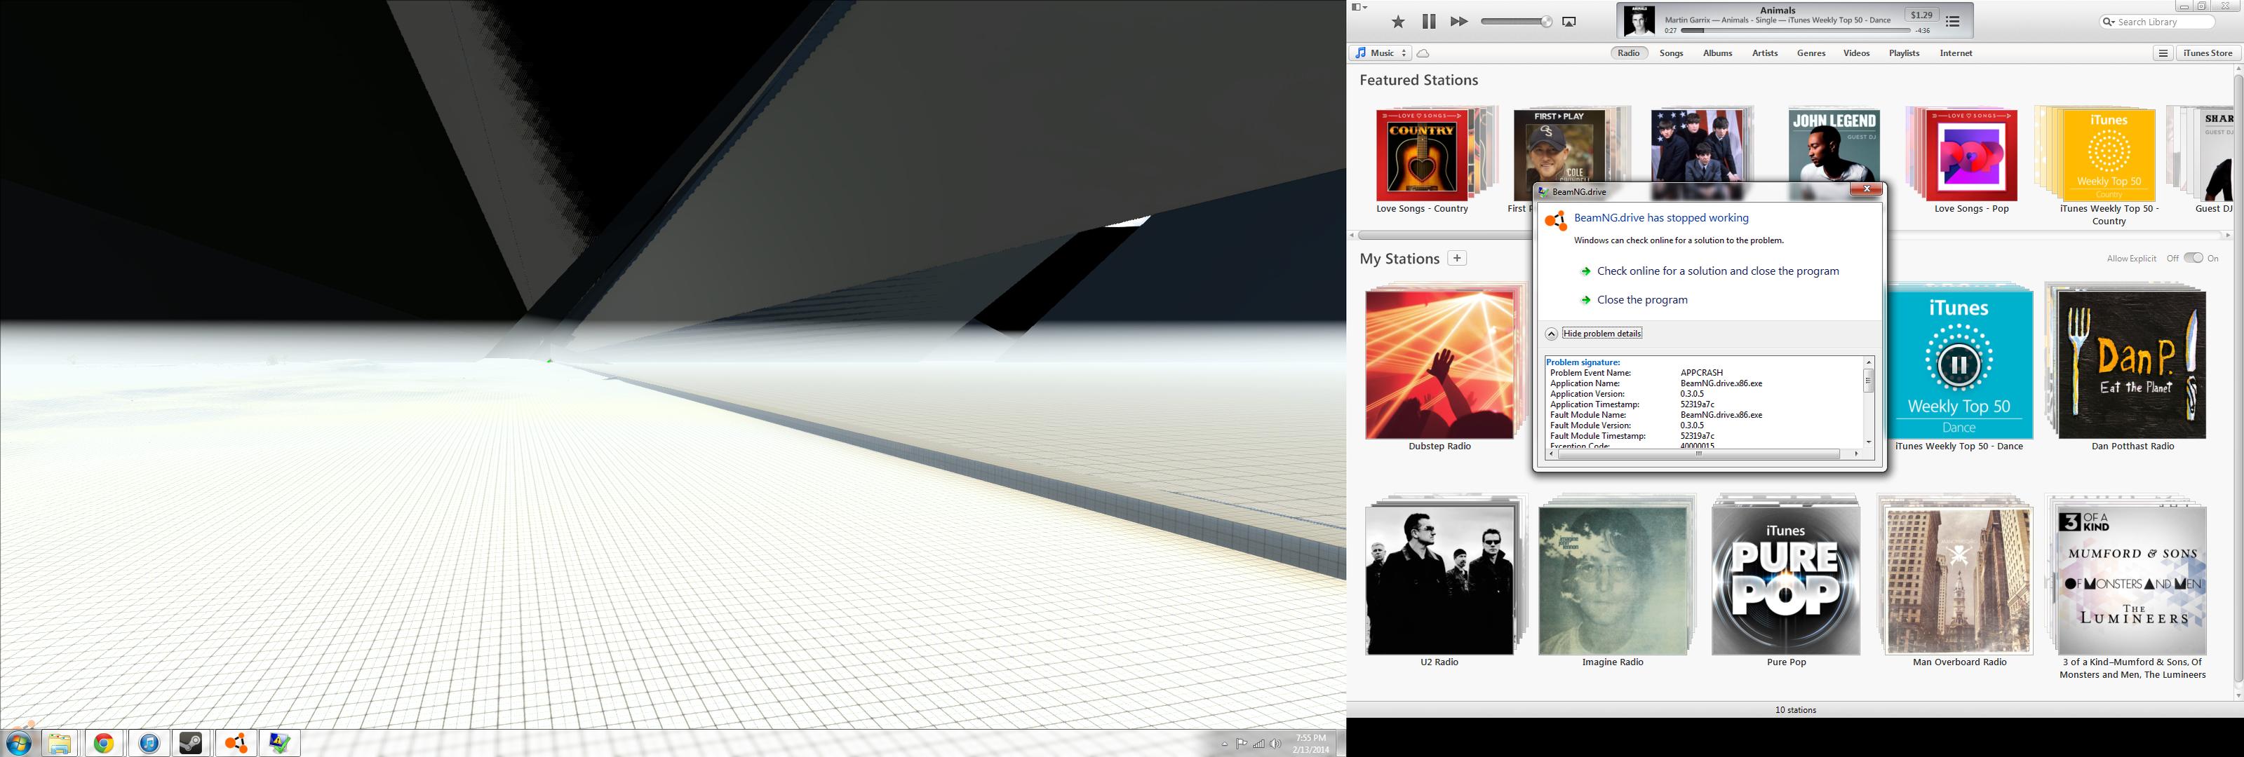Screen dimensions: 2244x757
Task: Switch to the Songs tab
Action: [x=1672, y=53]
